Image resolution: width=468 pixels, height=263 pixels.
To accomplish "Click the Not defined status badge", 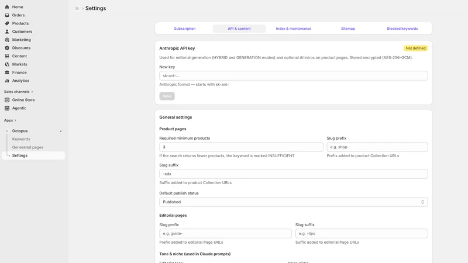I will tap(415, 48).
